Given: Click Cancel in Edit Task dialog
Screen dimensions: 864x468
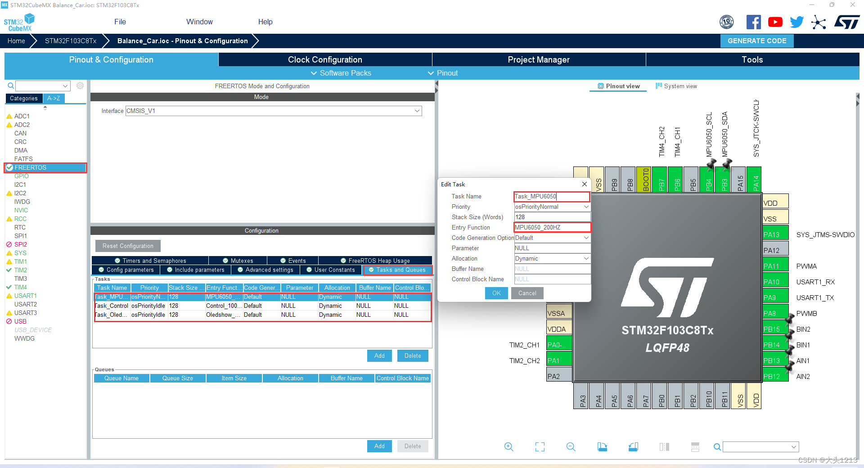Looking at the screenshot, I should point(527,293).
